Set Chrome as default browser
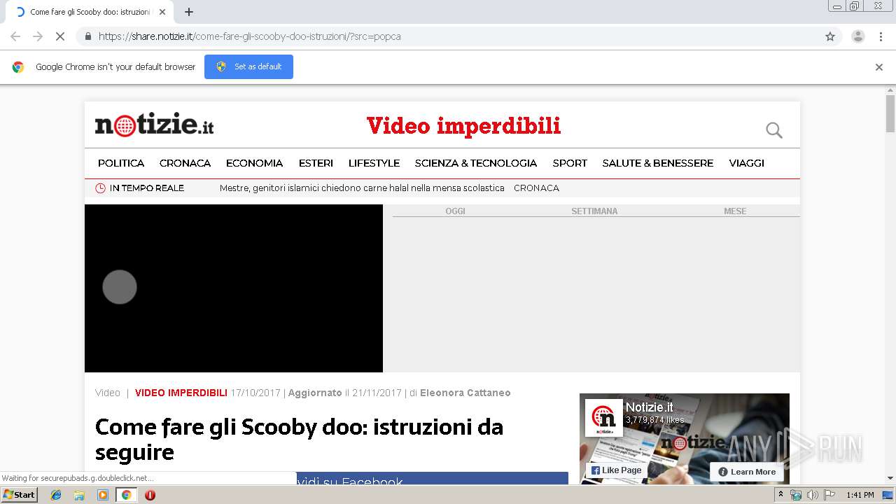 [248, 67]
